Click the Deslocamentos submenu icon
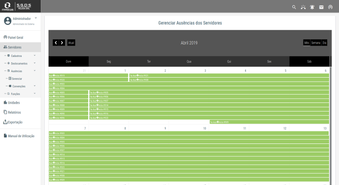 point(9,63)
